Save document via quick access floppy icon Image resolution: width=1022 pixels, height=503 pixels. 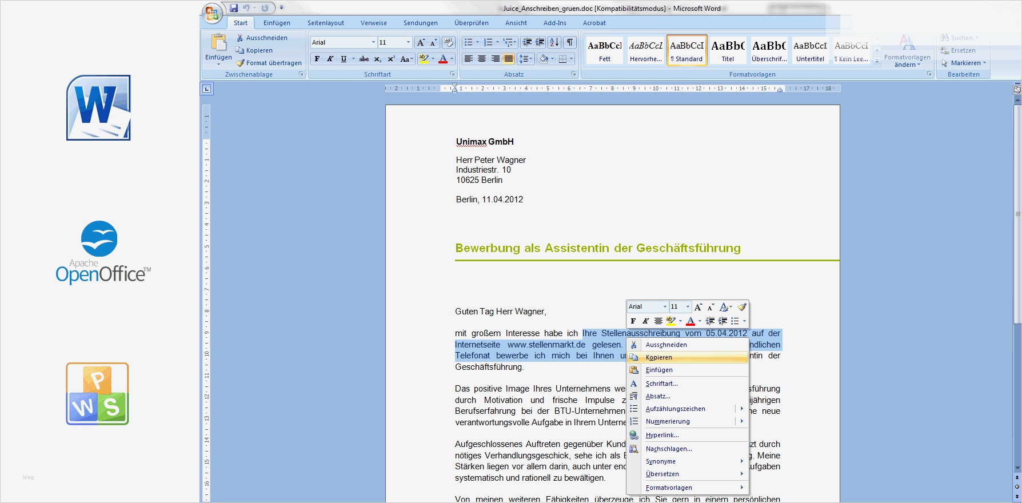[234, 8]
